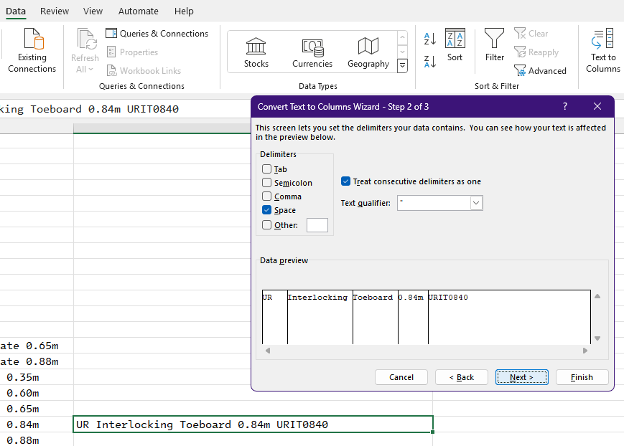Switch to the Review tab

[x=55, y=11]
